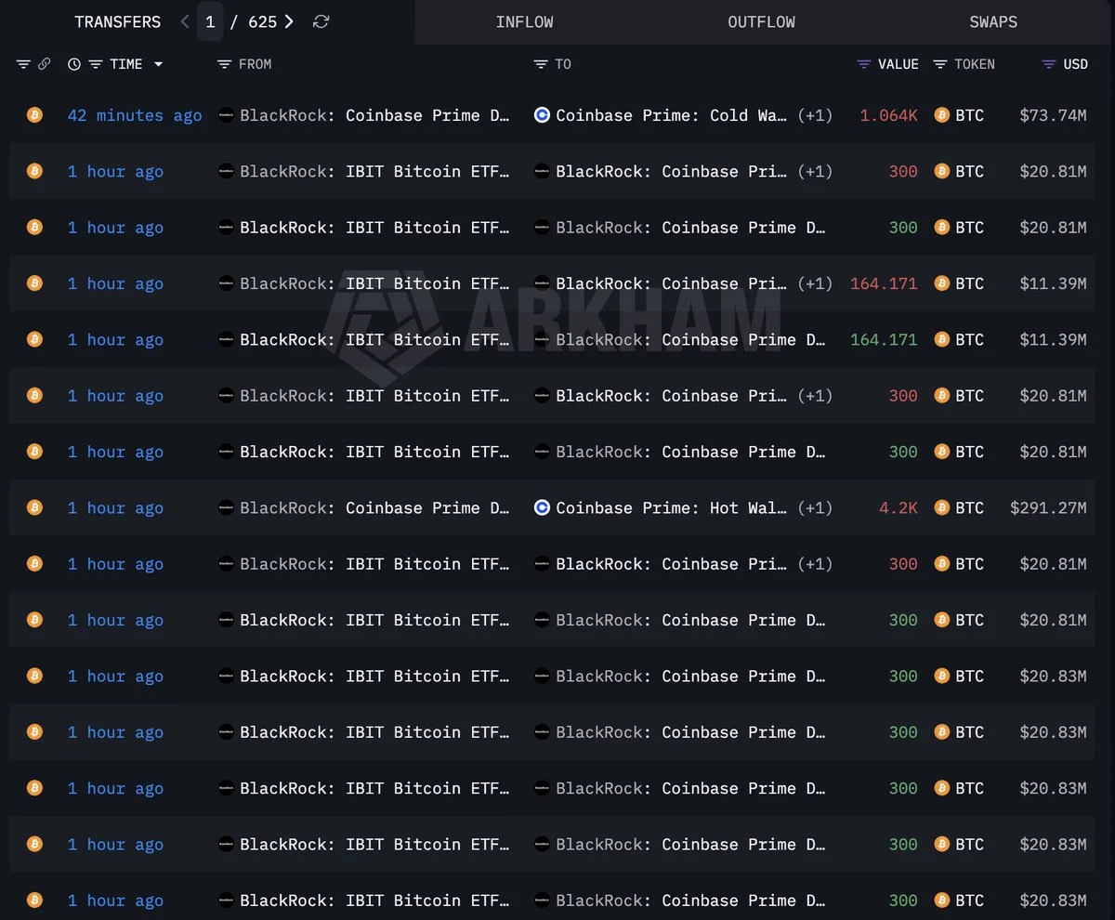Switch to the OUTFLOW tab

point(761,21)
